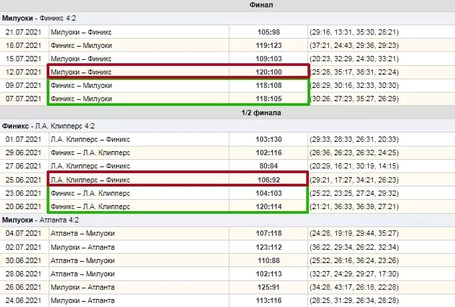Click the date 30.06.2021
The image size is (455, 307).
(23, 260)
